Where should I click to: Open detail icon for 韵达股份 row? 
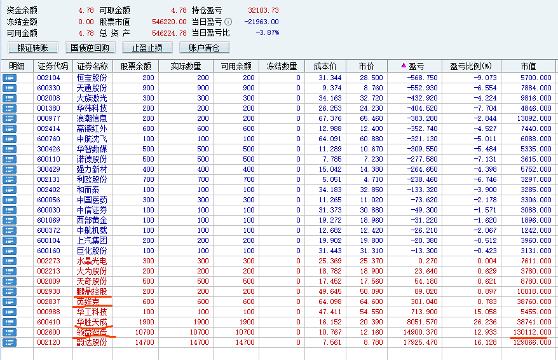click(10, 343)
